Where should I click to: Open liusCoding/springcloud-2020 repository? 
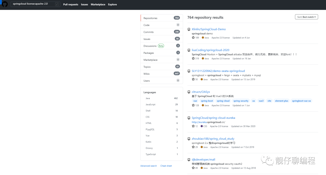click(x=210, y=50)
